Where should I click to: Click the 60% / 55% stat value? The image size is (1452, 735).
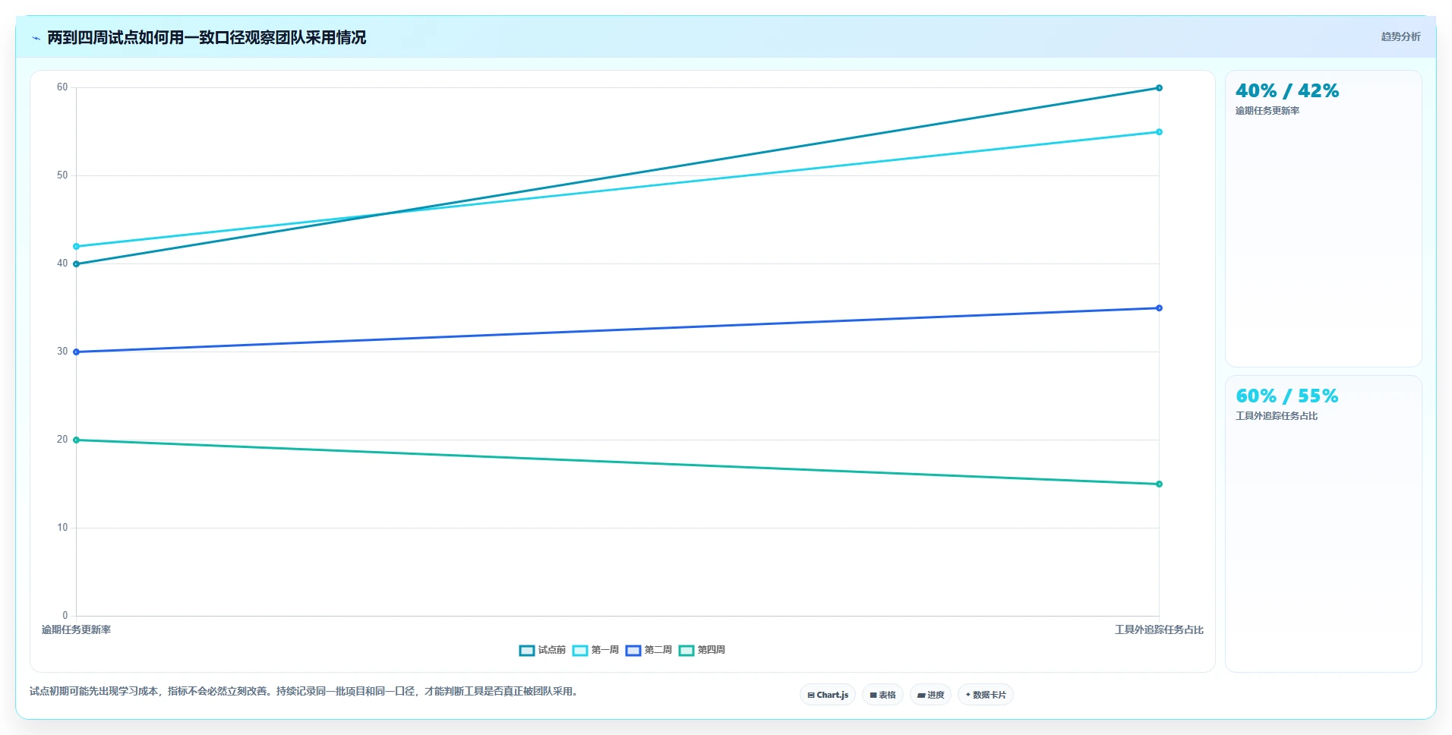tap(1287, 396)
